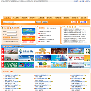Open the SG 华润苏果 brand logo

[43, 65]
